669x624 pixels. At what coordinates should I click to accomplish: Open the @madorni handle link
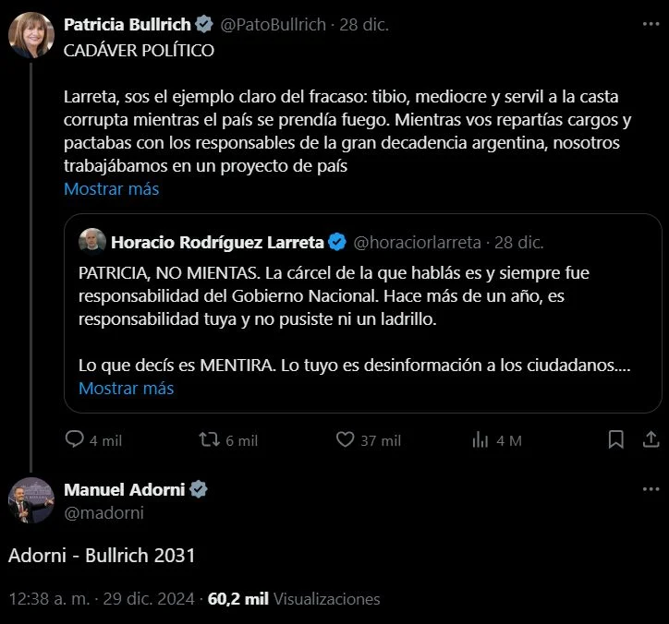[103, 512]
